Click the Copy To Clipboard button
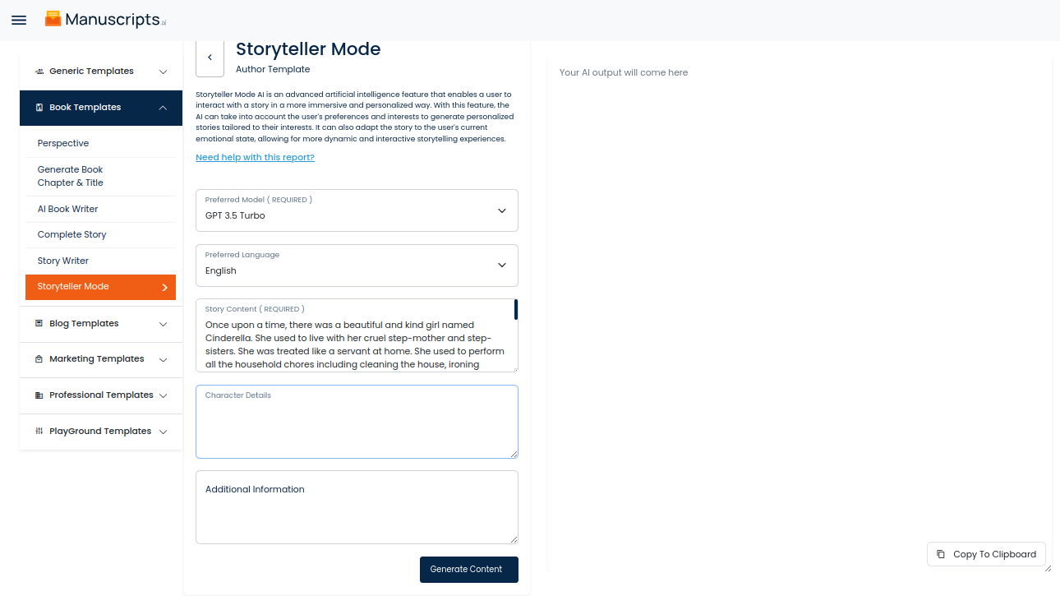The width and height of the screenshot is (1060, 596). (x=986, y=554)
